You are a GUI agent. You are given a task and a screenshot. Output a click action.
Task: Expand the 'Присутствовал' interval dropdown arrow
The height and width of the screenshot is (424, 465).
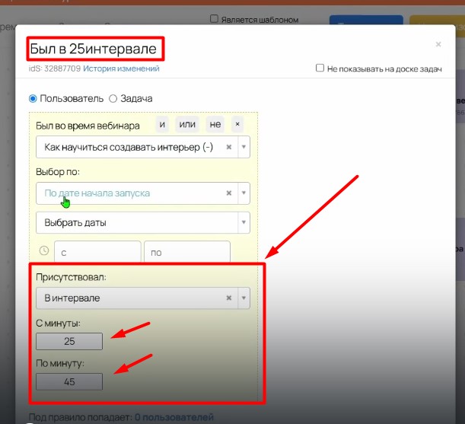pyautogui.click(x=244, y=298)
